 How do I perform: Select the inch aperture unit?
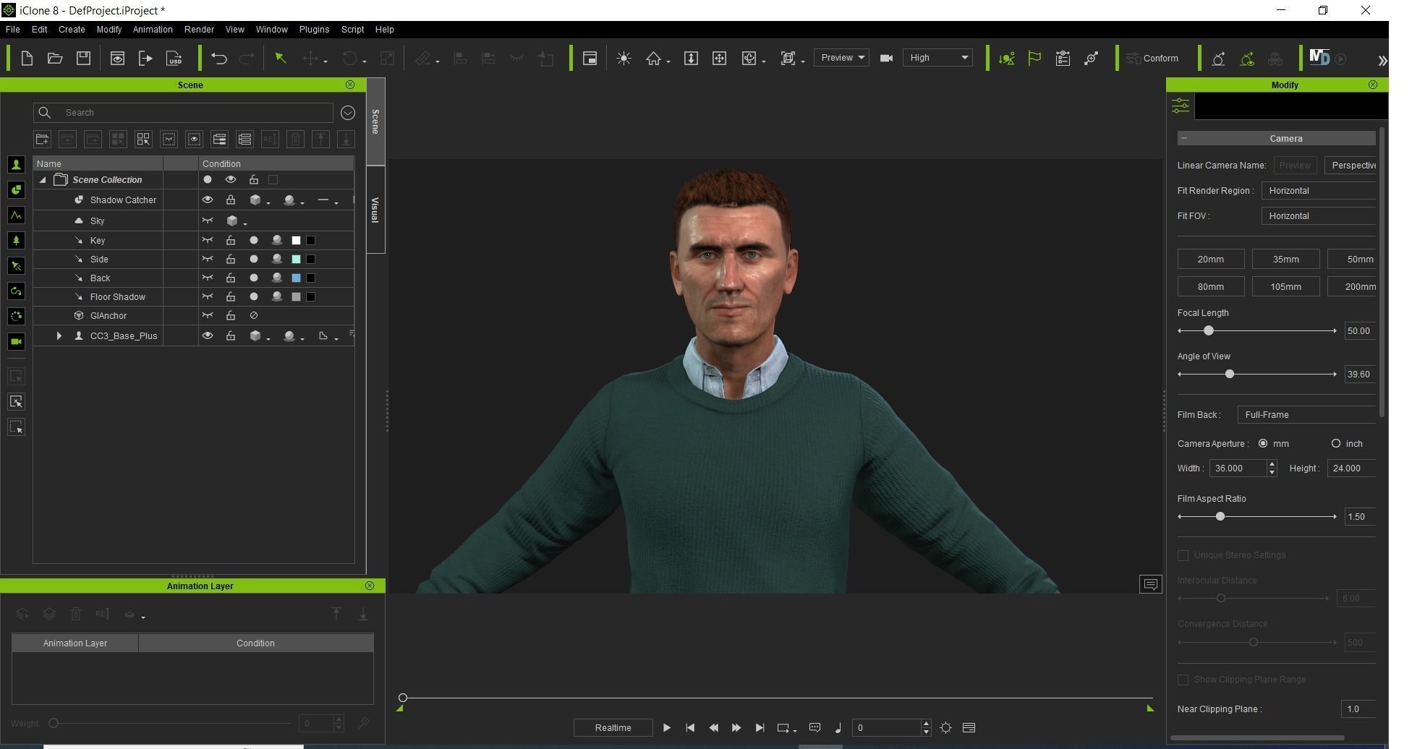[1336, 444]
